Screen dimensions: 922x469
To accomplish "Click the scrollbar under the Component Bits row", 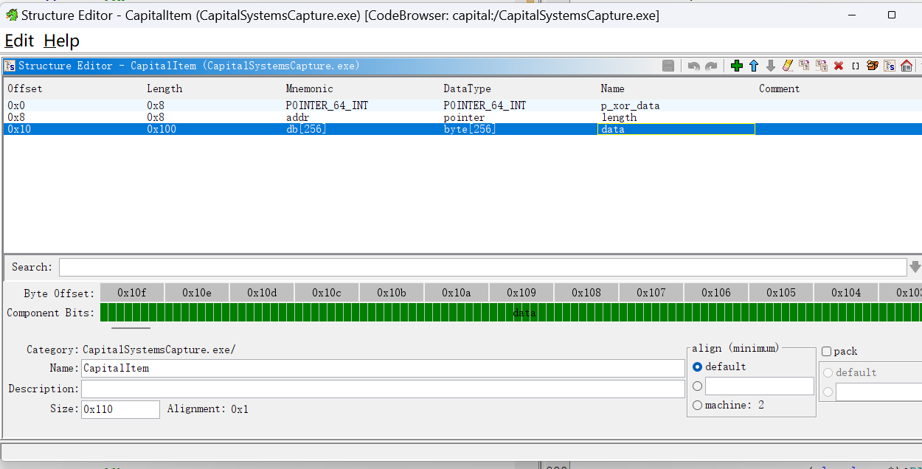I will 131,328.
